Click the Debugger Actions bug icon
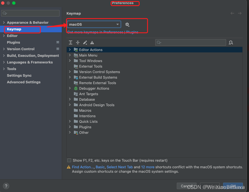249x192 pixels. (76, 89)
